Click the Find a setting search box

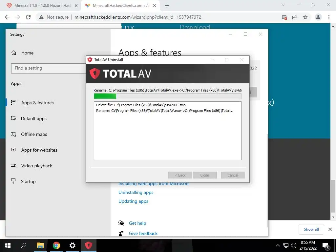click(x=49, y=68)
